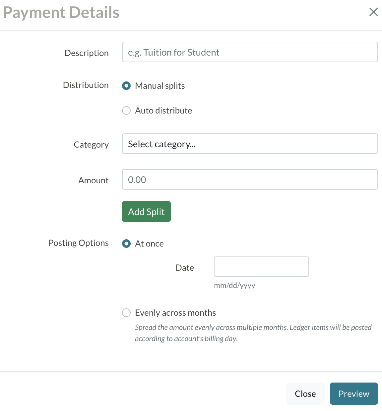Click the Close button
382x411 pixels.
[305, 393]
